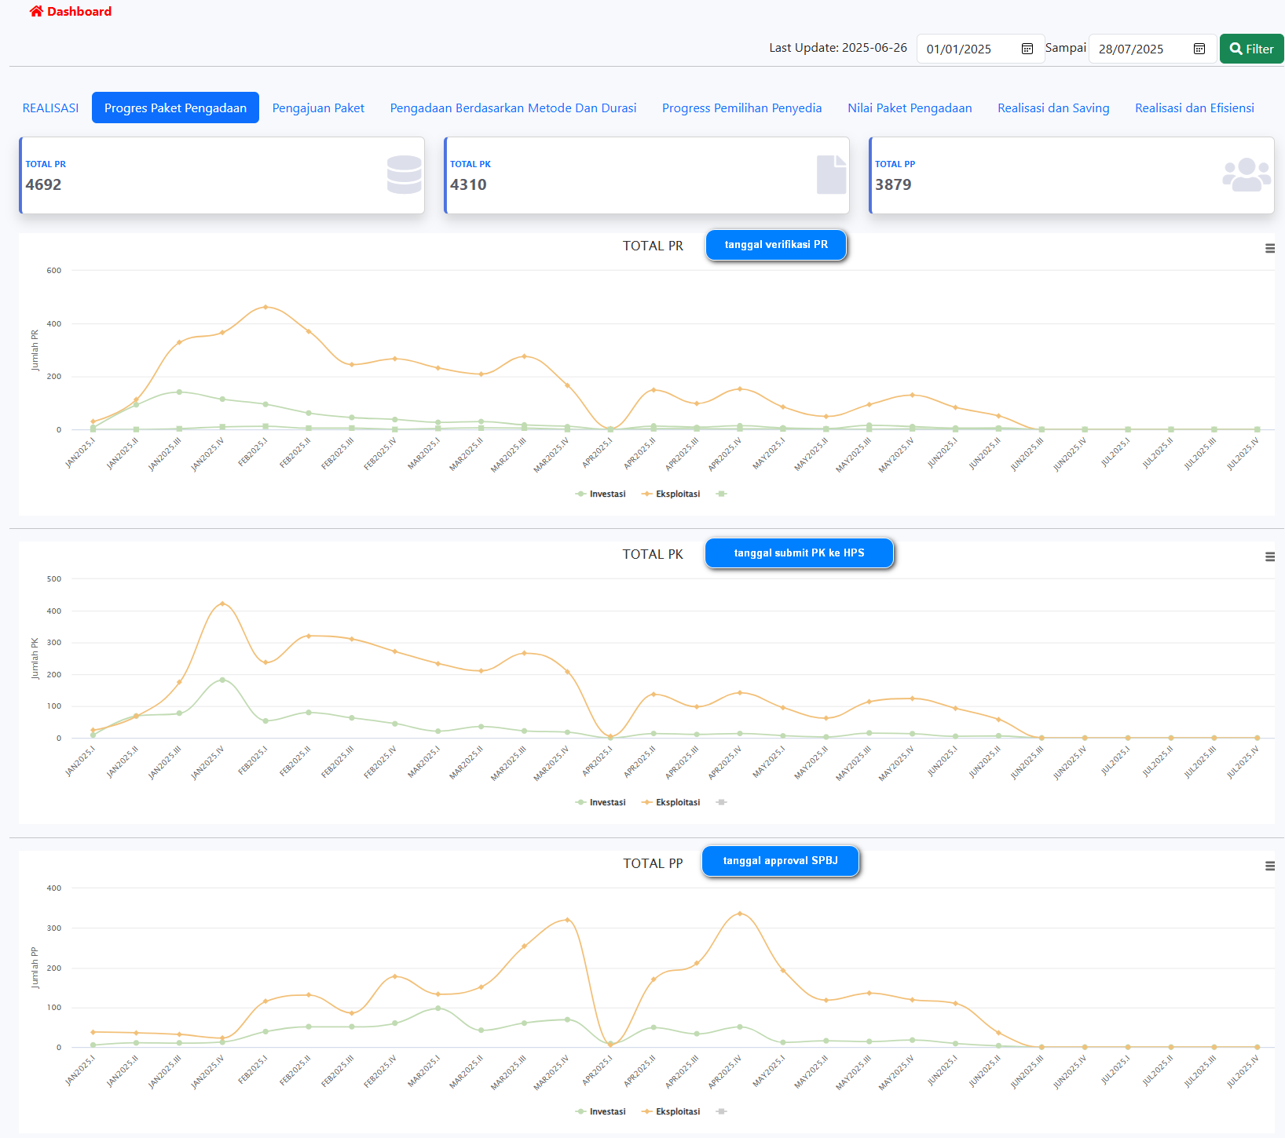Click the Dashboard home icon
This screenshot has height=1138, width=1285.
(x=36, y=12)
